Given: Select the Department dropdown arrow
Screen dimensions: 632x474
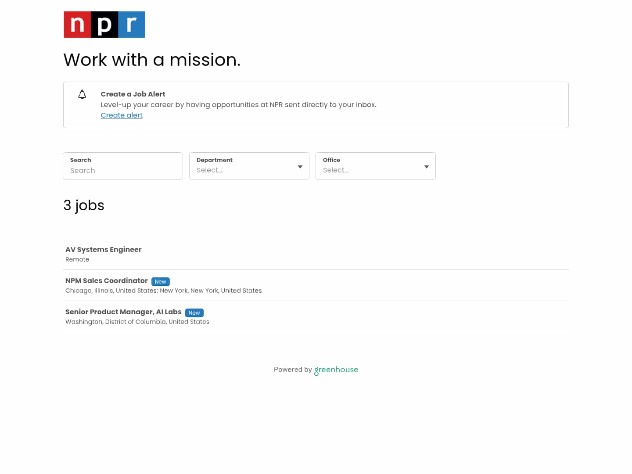Looking at the screenshot, I should [x=300, y=166].
